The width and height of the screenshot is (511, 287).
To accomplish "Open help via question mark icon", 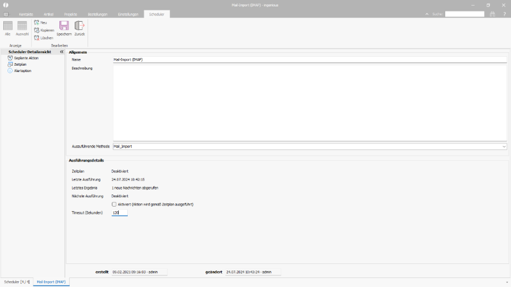I will (x=504, y=13).
